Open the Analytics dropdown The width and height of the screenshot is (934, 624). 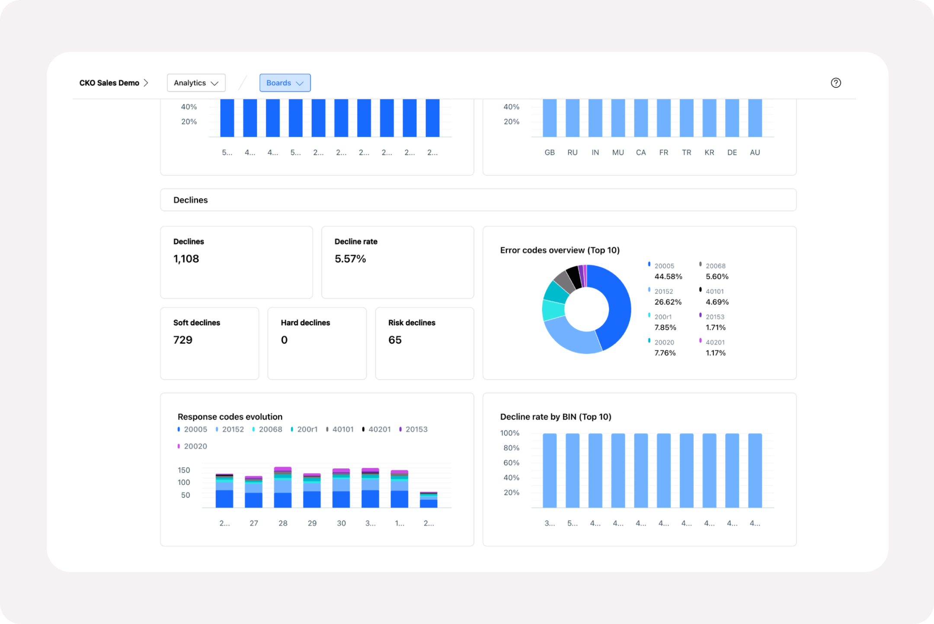pyautogui.click(x=196, y=83)
